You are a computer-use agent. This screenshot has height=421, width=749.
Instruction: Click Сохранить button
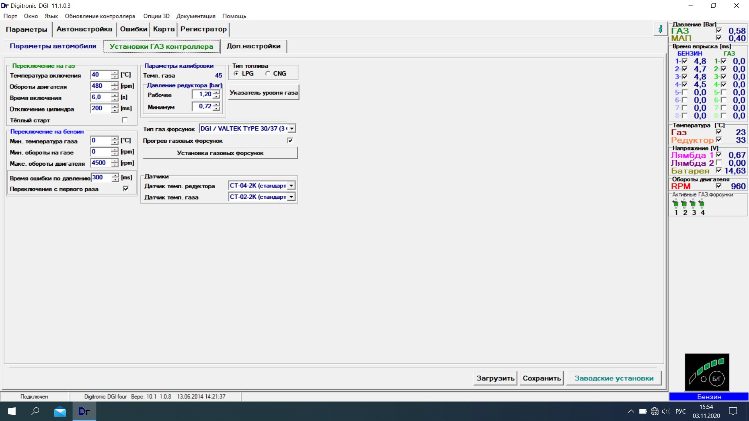pyautogui.click(x=542, y=378)
